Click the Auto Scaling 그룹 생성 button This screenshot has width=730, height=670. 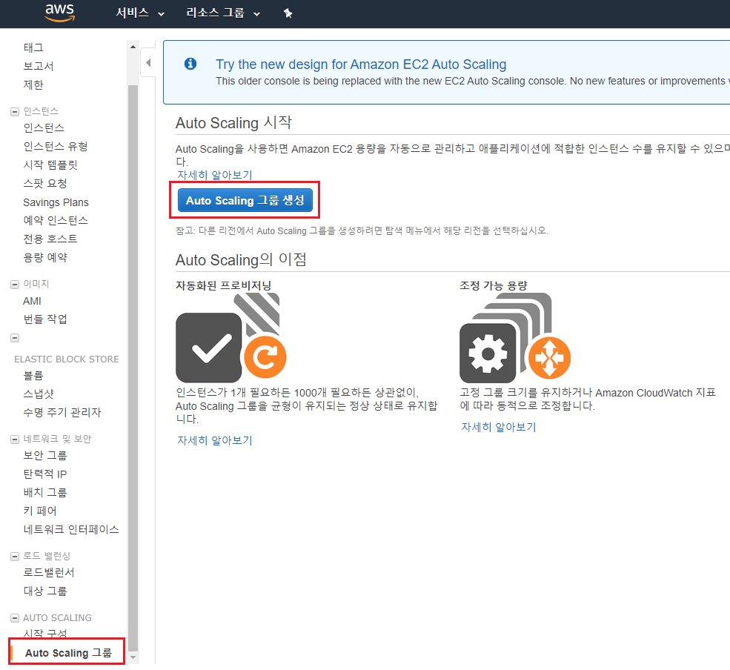click(x=245, y=200)
